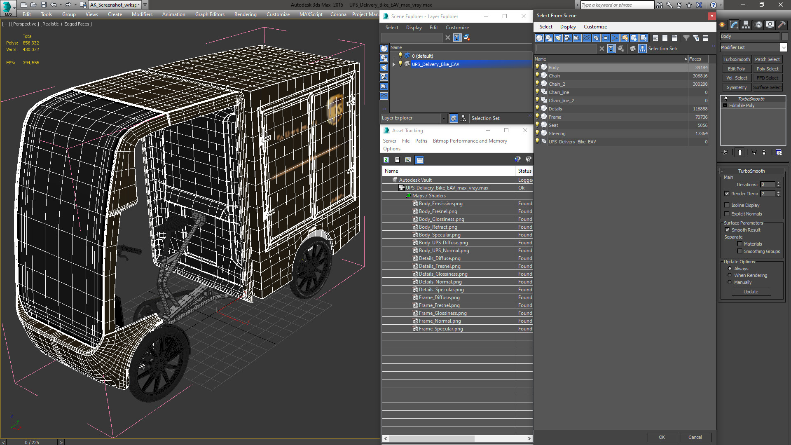The image size is (791, 445).
Task: Open the Graph Editors menu
Action: tap(210, 14)
